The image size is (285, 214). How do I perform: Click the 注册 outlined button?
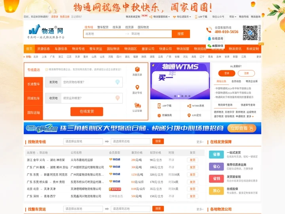tap(246, 73)
